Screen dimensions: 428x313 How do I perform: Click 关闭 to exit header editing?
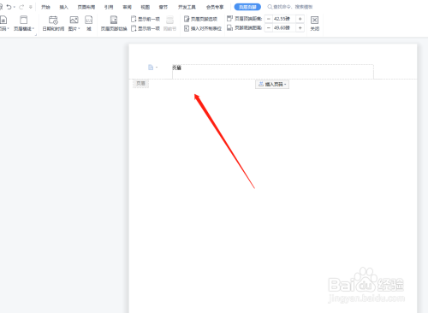tap(314, 23)
